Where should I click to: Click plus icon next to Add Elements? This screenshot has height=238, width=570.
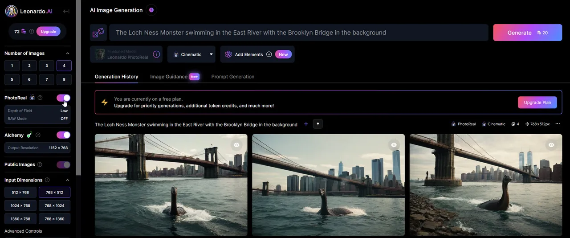269,54
